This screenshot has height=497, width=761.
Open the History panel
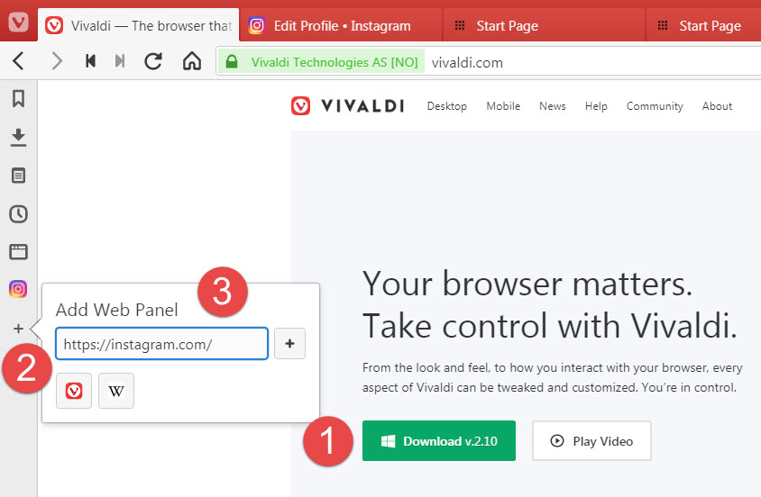point(18,213)
